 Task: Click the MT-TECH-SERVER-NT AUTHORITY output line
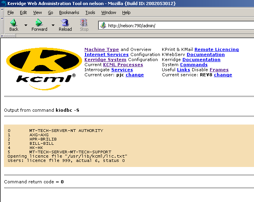click(55, 130)
